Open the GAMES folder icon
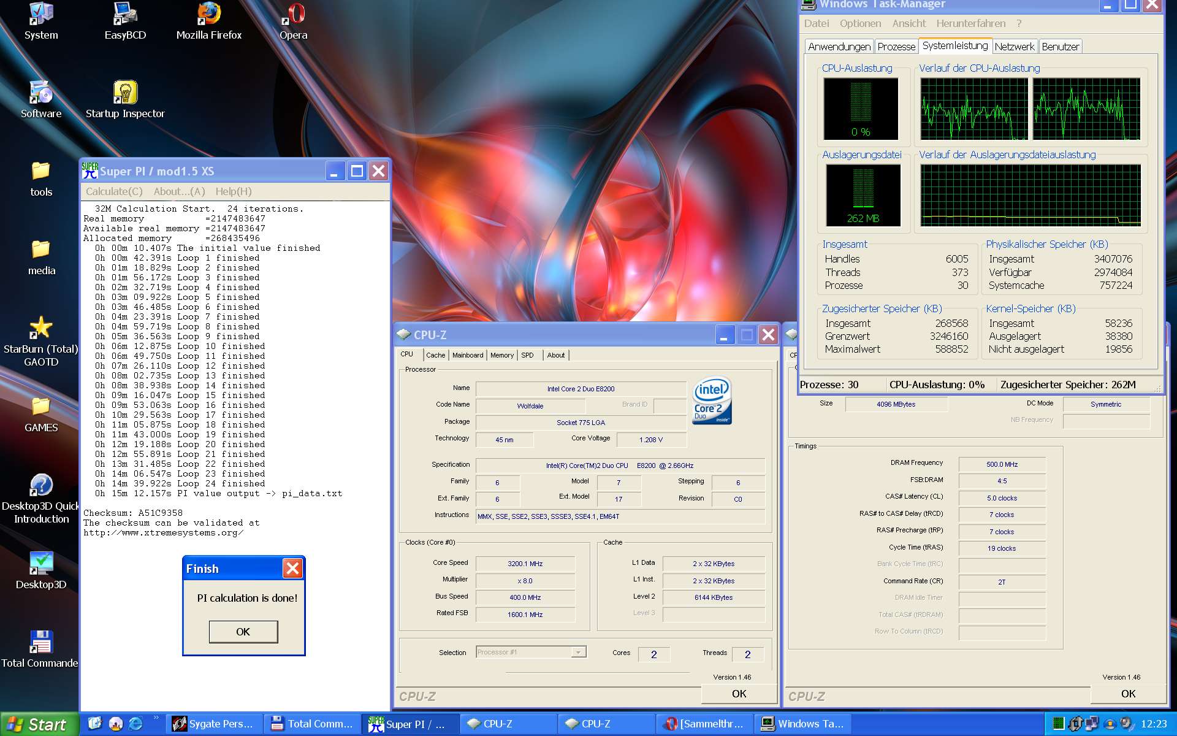This screenshot has height=736, width=1177. pyautogui.click(x=40, y=407)
